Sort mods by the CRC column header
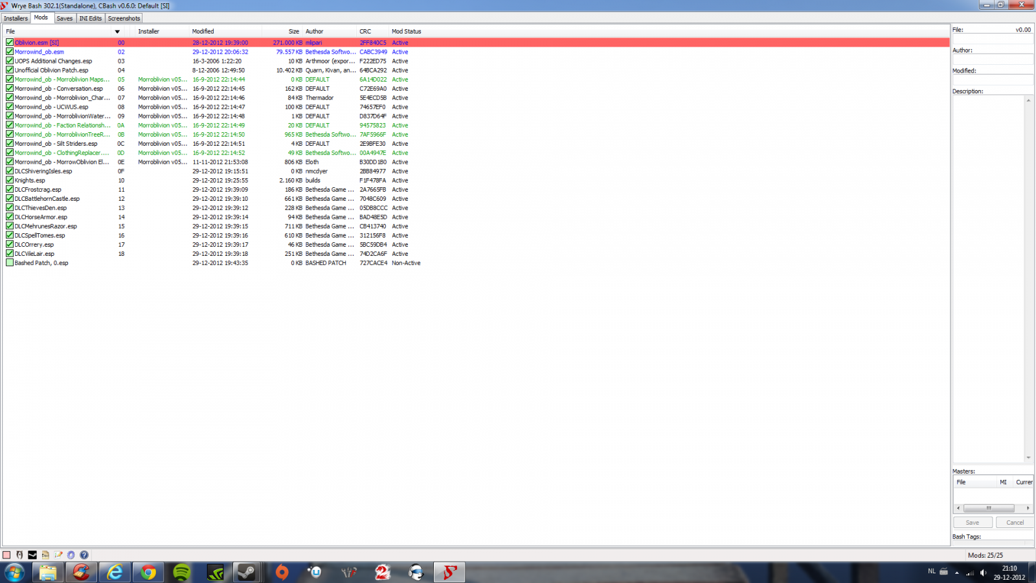The image size is (1036, 583). coord(373,31)
